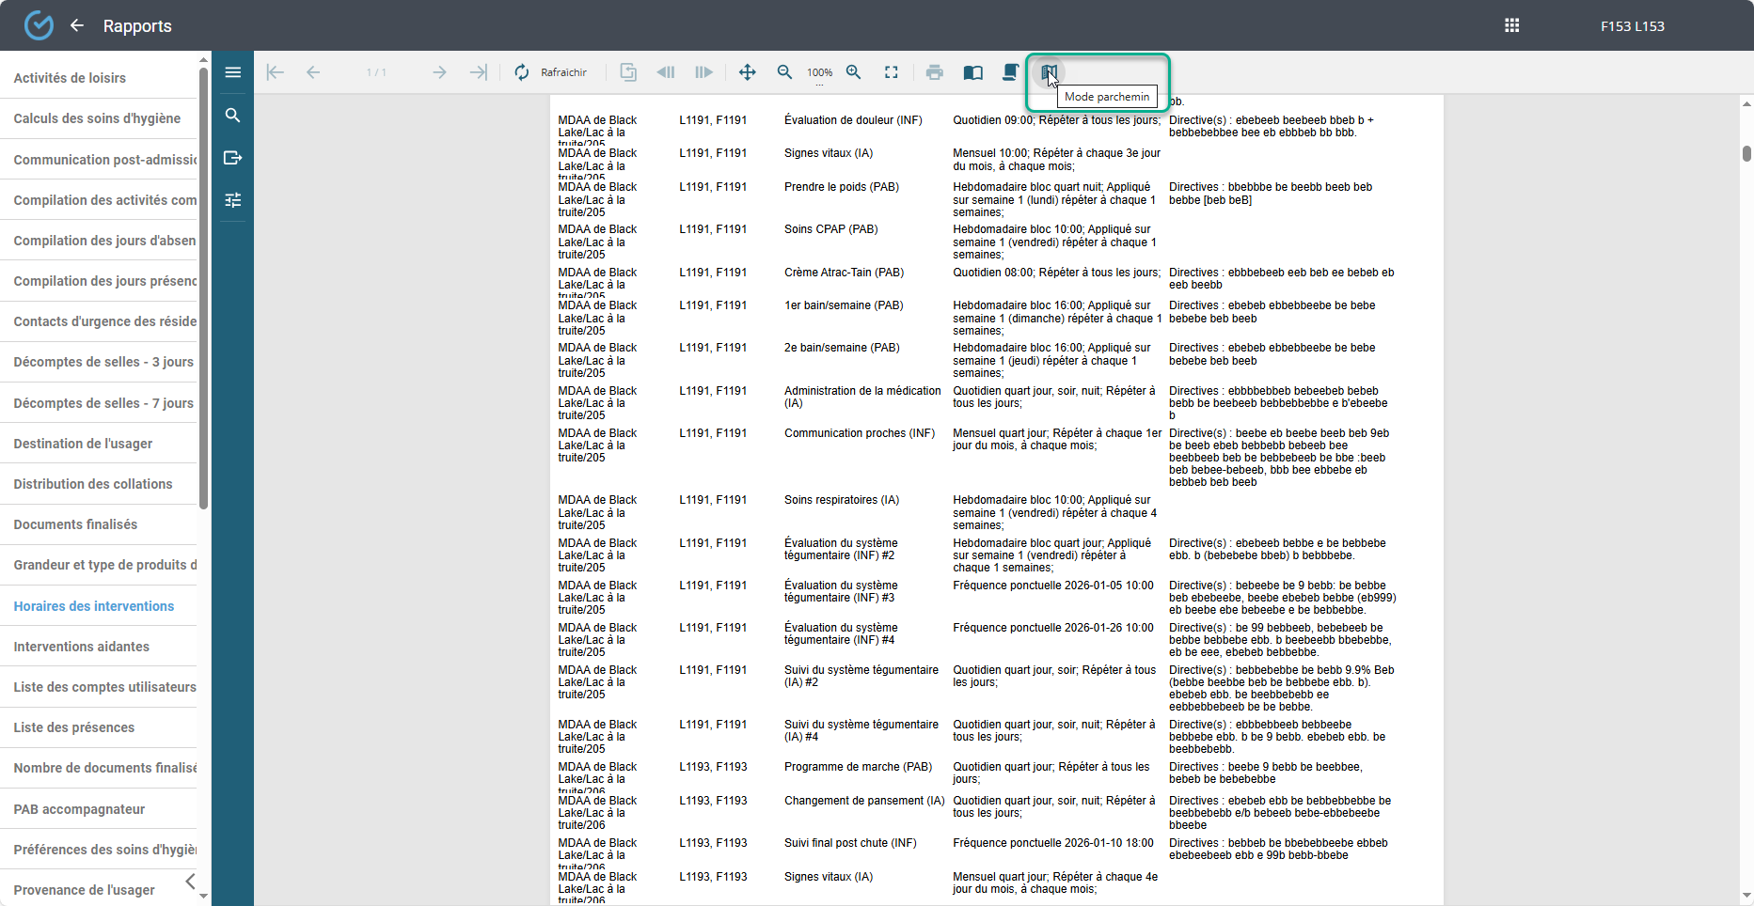
Task: Click the 1 / 1 page number field
Action: [x=376, y=72]
